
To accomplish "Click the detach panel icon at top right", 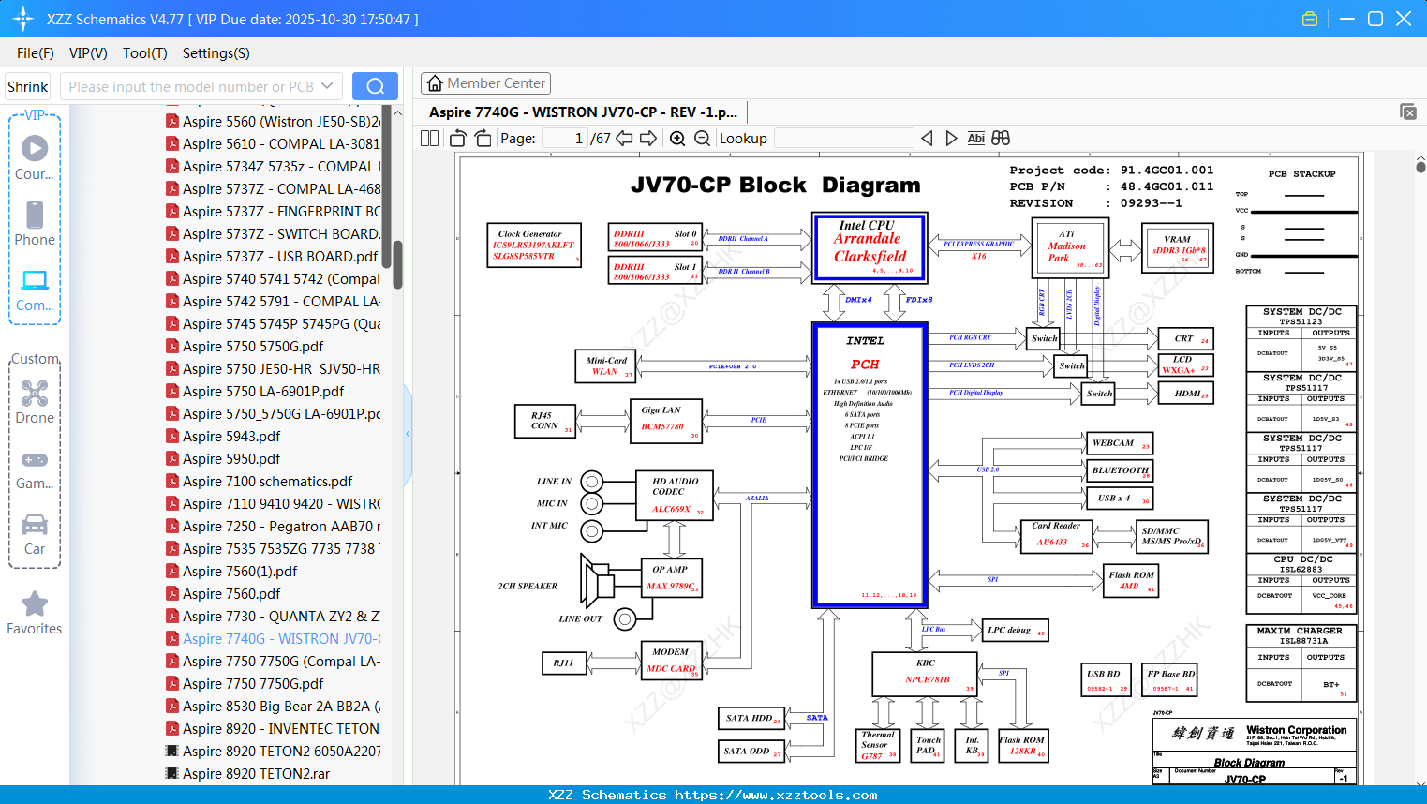I will click(x=1408, y=112).
